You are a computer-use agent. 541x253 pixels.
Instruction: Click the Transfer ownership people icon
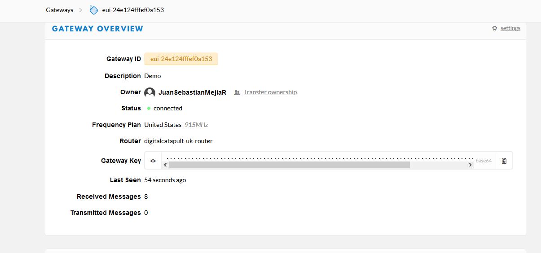(x=237, y=92)
